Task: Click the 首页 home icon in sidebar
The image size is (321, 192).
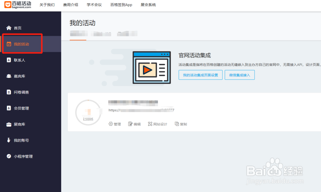Action: (9, 28)
